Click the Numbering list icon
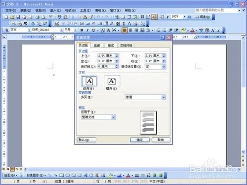Screen dimensions: 247x185 pyautogui.click(x=158, y=30)
